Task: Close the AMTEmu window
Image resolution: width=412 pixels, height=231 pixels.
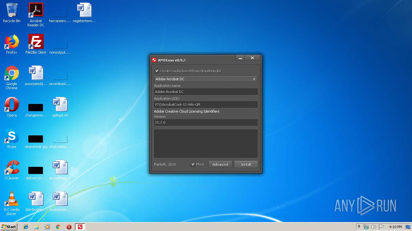Action: 252,58
